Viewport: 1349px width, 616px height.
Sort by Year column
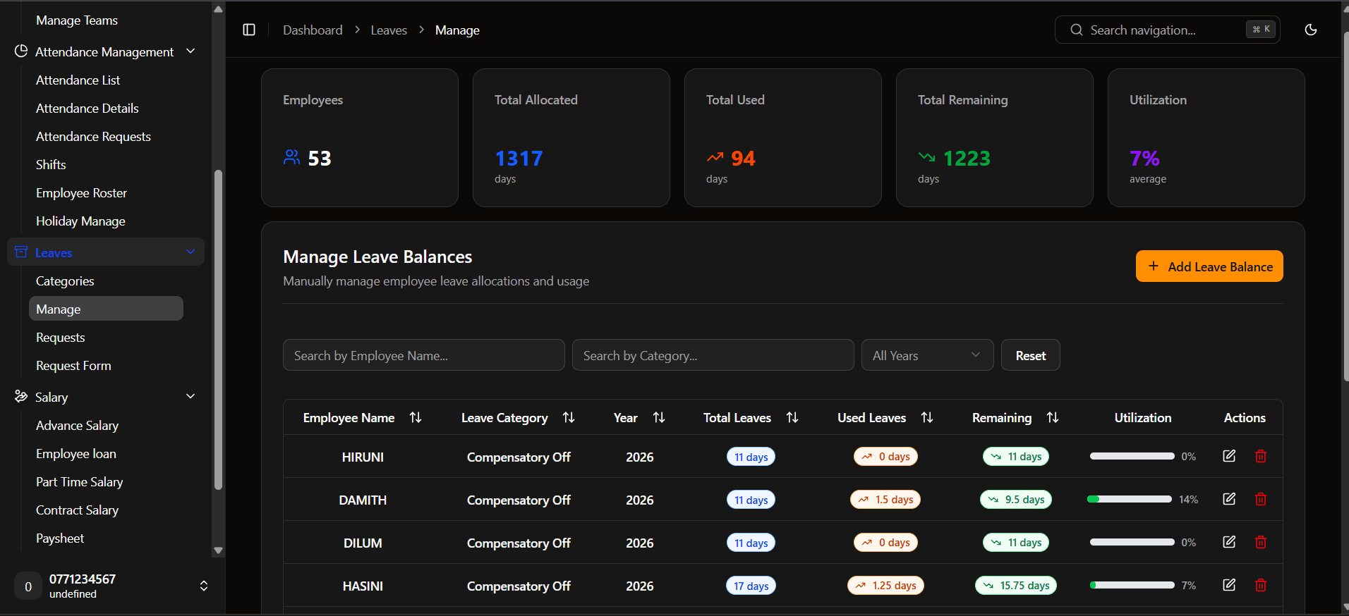point(659,417)
